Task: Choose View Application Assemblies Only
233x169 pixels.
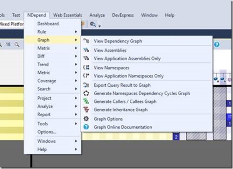Action: coord(127,58)
